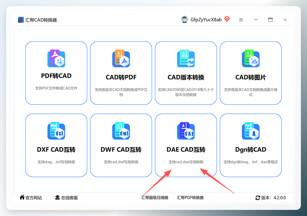Click the CAD转PDF title text
The width and height of the screenshot is (307, 216).
(x=121, y=77)
